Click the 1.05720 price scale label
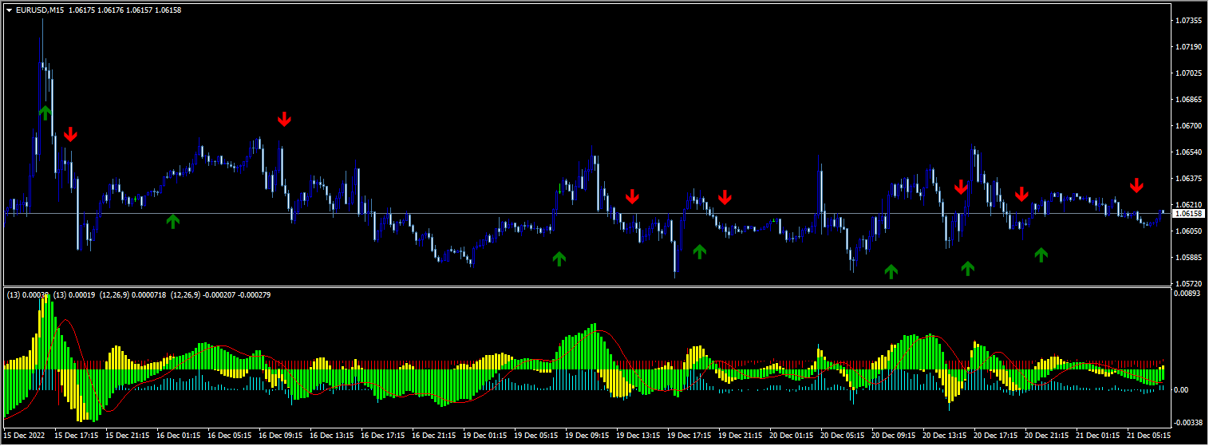This screenshot has height=446, width=1209. click(1189, 283)
